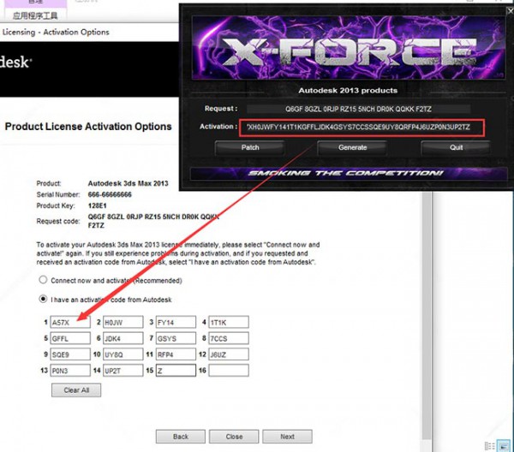Click activation code field 9 containing SQE9
This screenshot has height=452, width=514.
point(70,354)
